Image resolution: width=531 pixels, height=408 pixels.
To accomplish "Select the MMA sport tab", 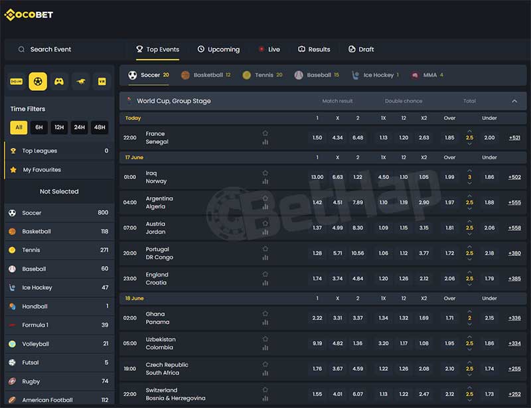I will [427, 75].
